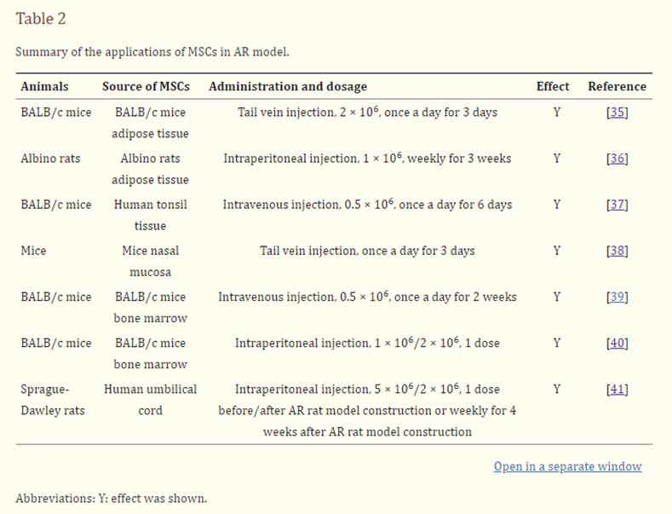
Task: Click the "Effect" column header
Action: click(553, 86)
